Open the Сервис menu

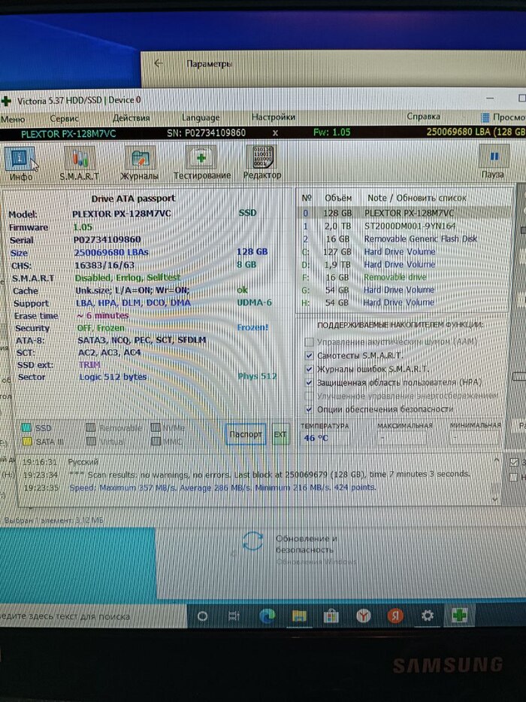coord(65,119)
